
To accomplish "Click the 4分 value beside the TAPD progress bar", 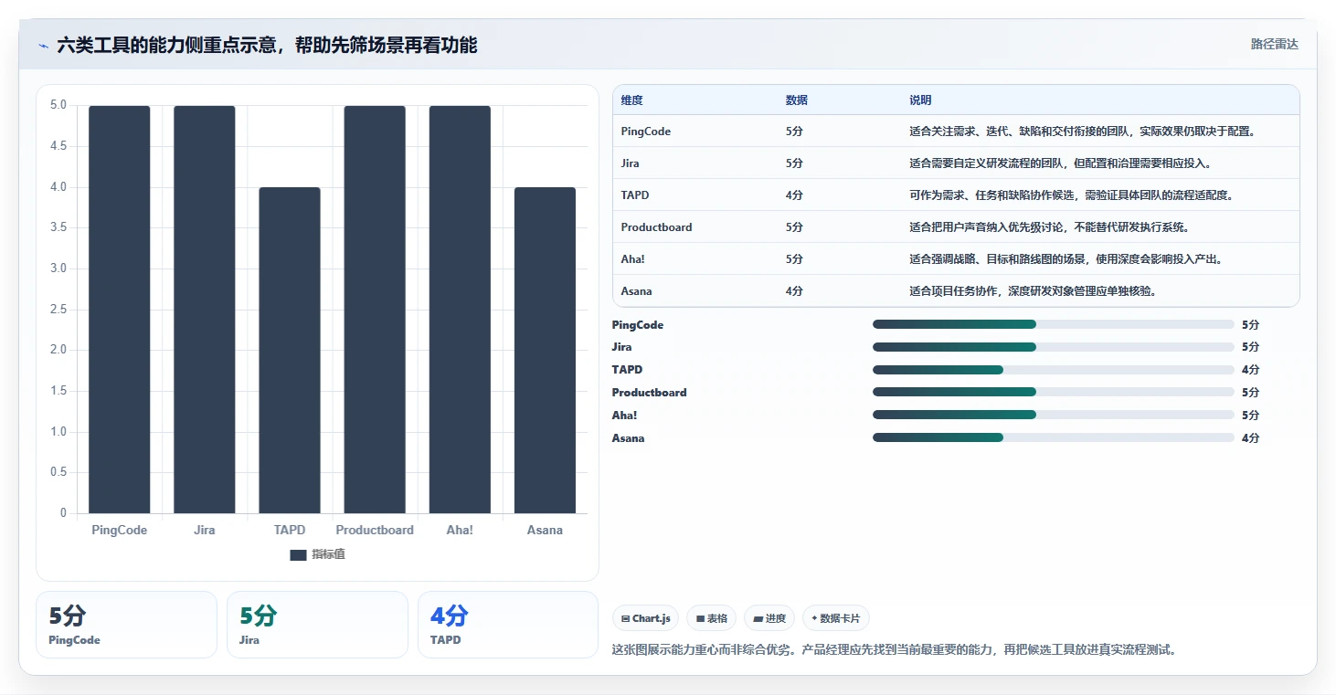I will pos(1250,370).
